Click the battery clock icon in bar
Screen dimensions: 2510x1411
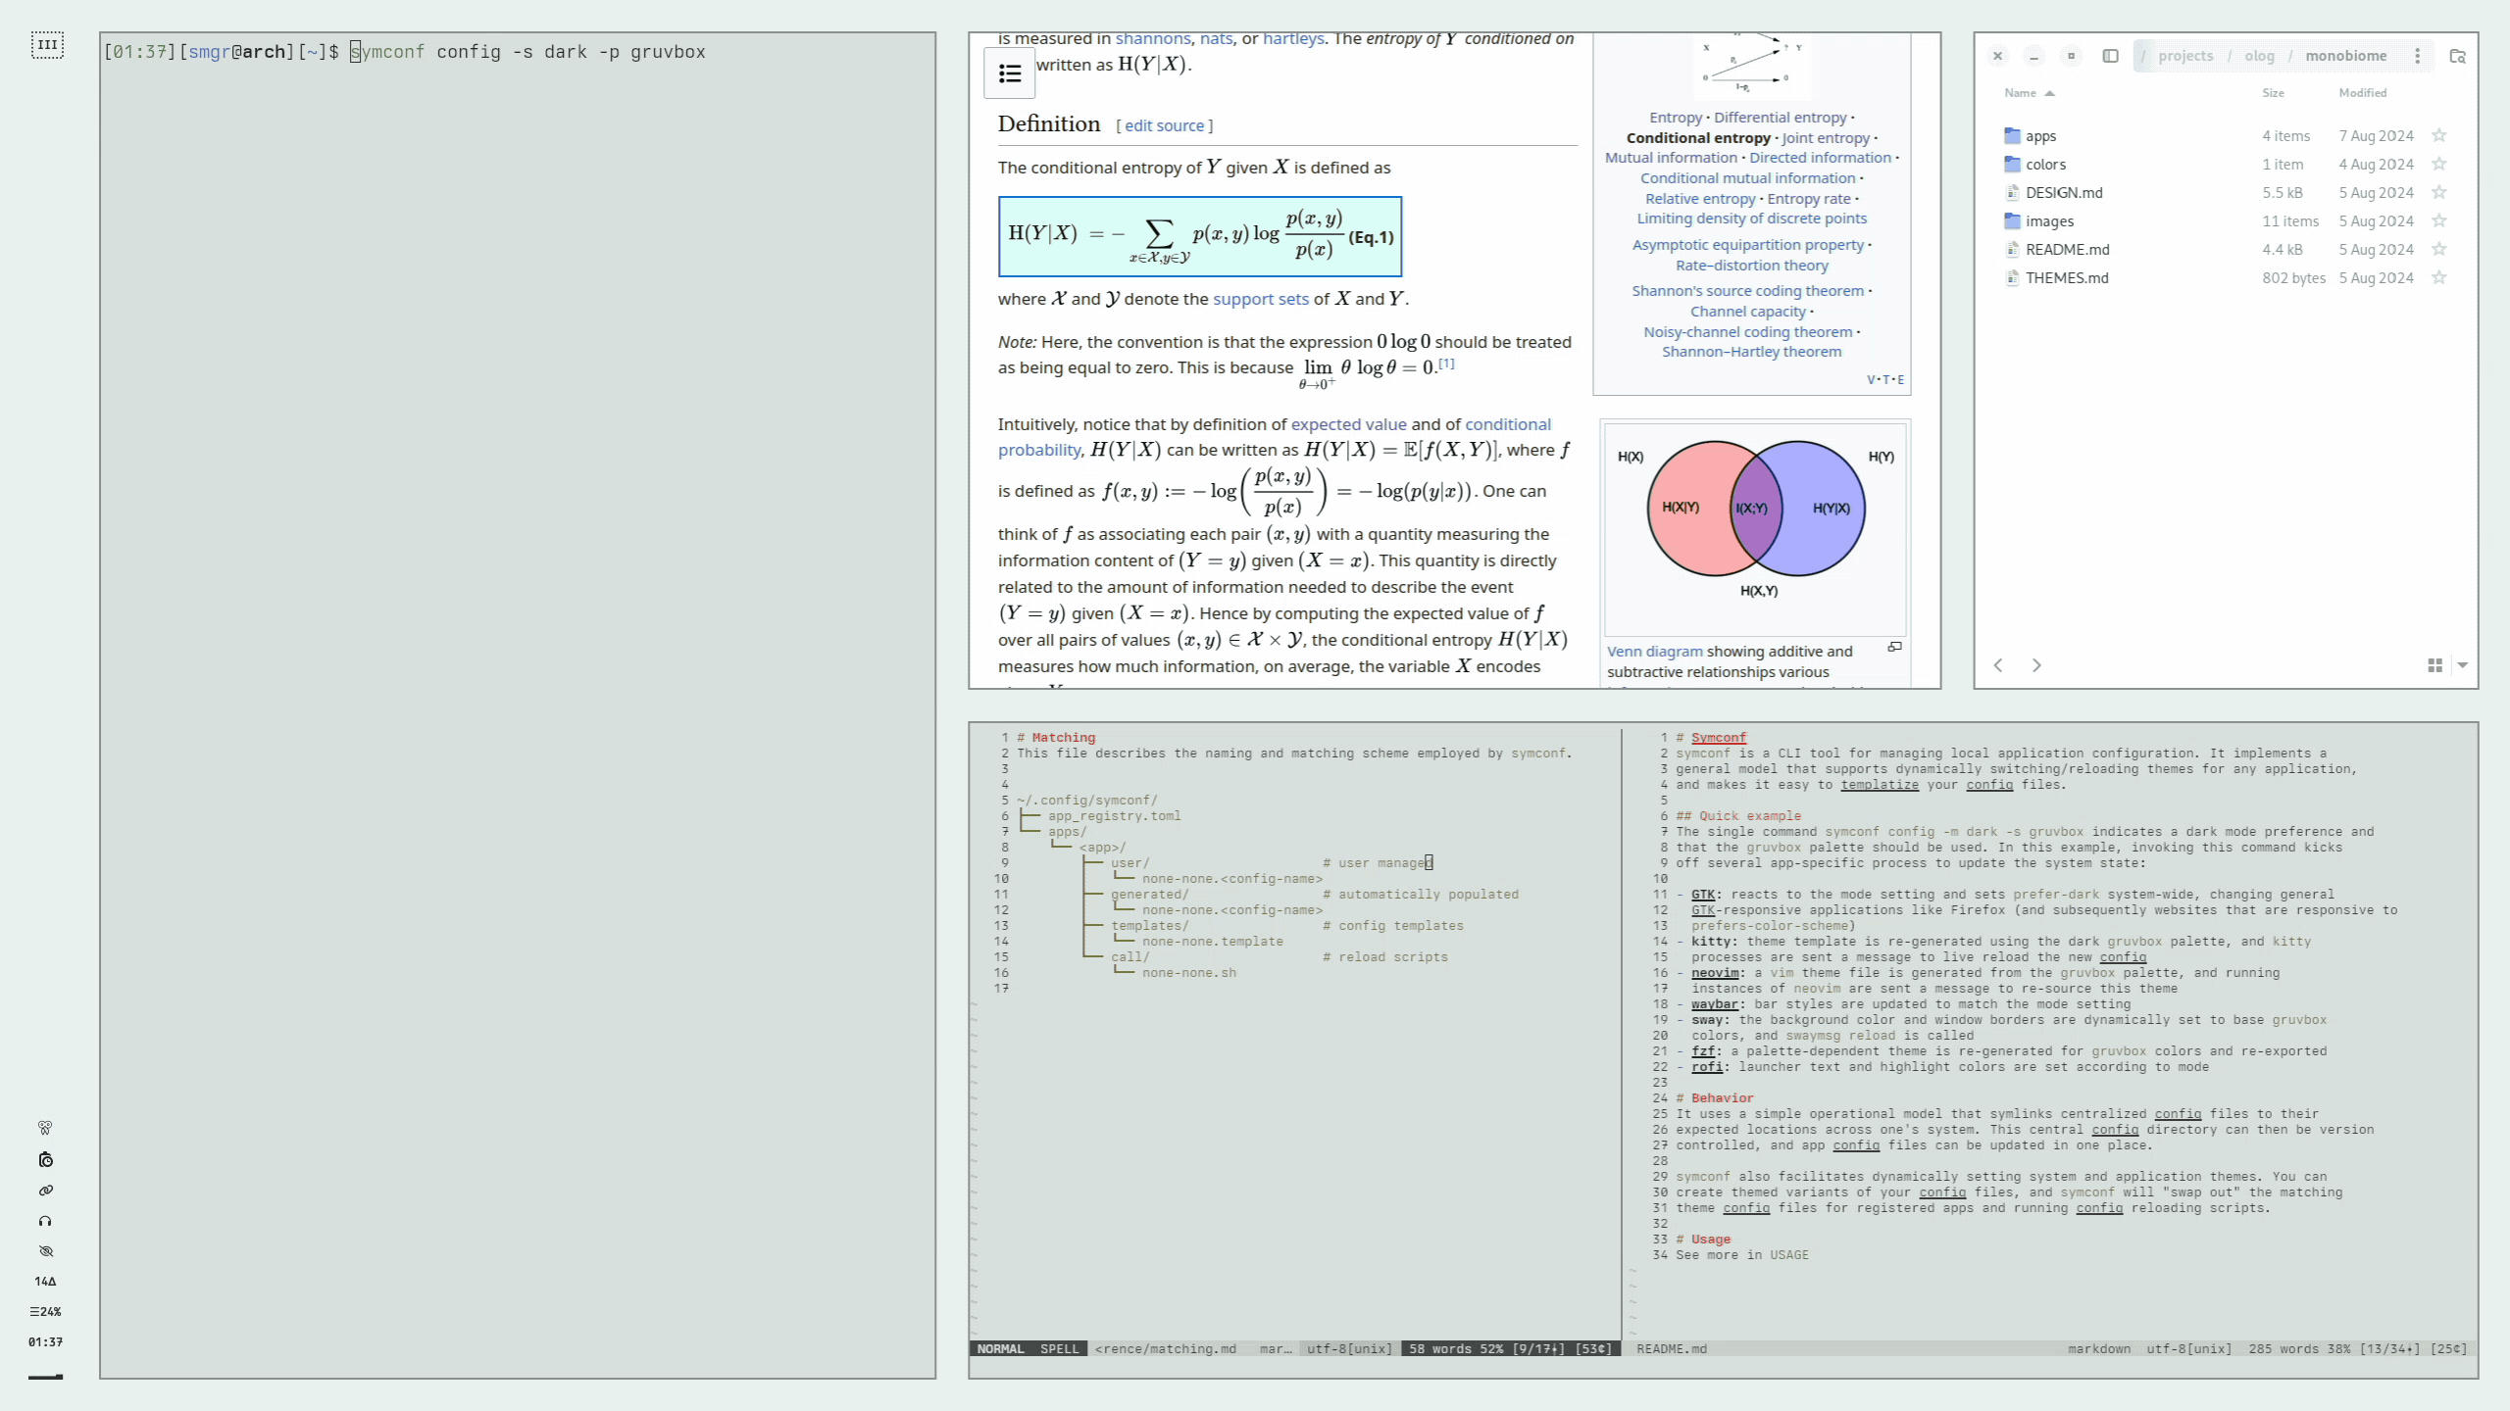point(45,1160)
